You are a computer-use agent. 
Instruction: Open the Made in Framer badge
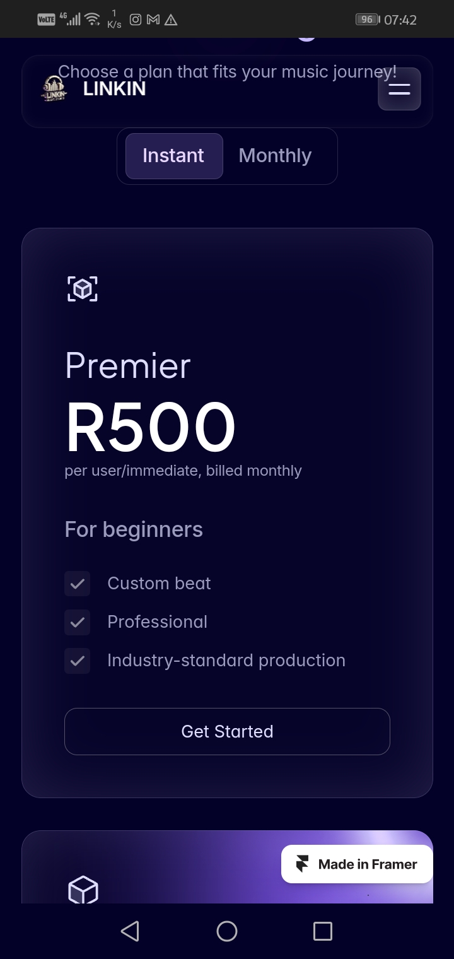357,864
